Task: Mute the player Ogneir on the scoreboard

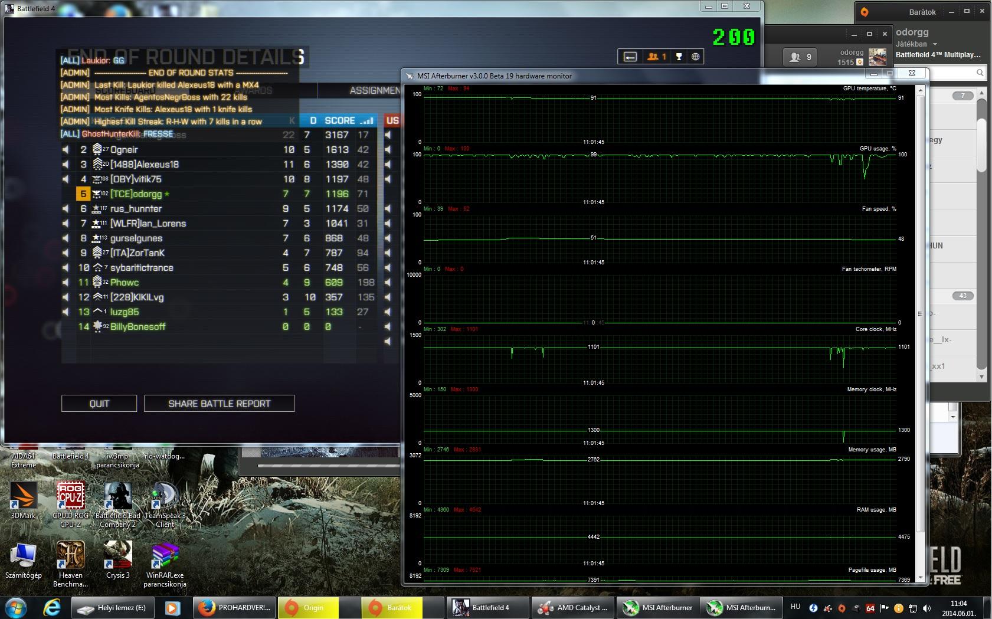Action: (66, 149)
